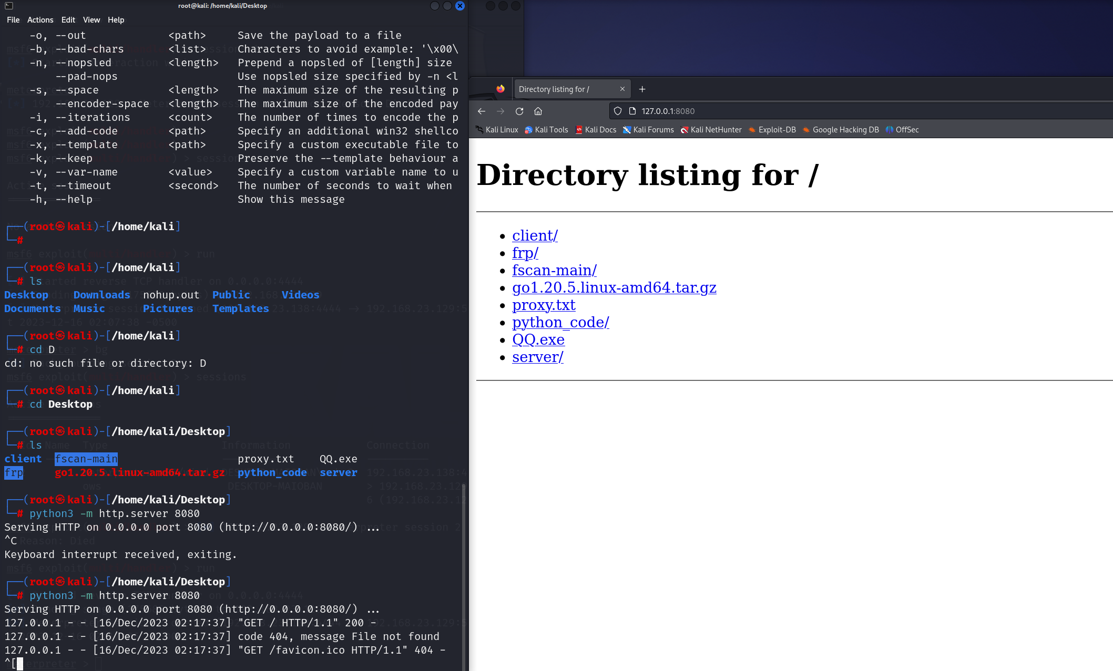Open Exploit-DB bookmark
This screenshot has height=671, width=1113.
coord(772,130)
